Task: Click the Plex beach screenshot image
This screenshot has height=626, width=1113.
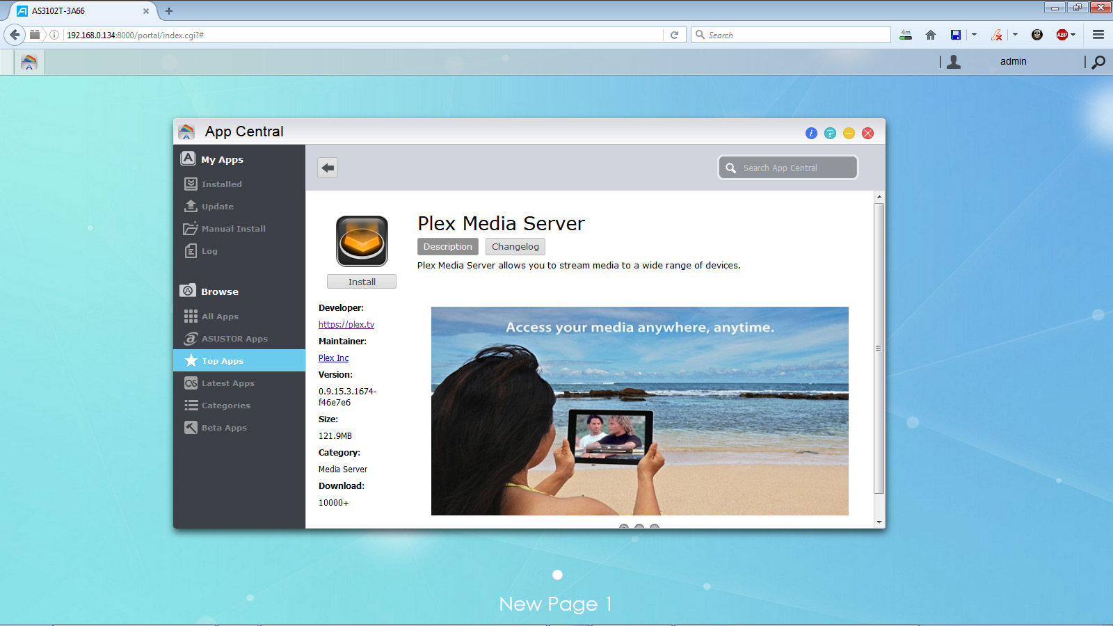Action: pos(640,411)
